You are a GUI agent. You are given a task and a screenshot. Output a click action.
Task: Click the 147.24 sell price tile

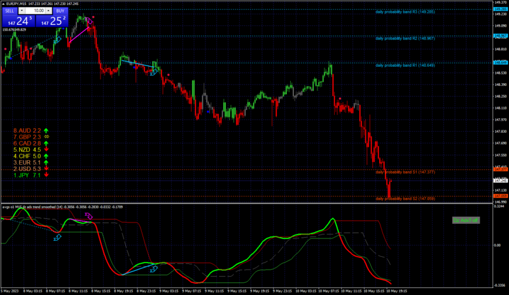18,21
